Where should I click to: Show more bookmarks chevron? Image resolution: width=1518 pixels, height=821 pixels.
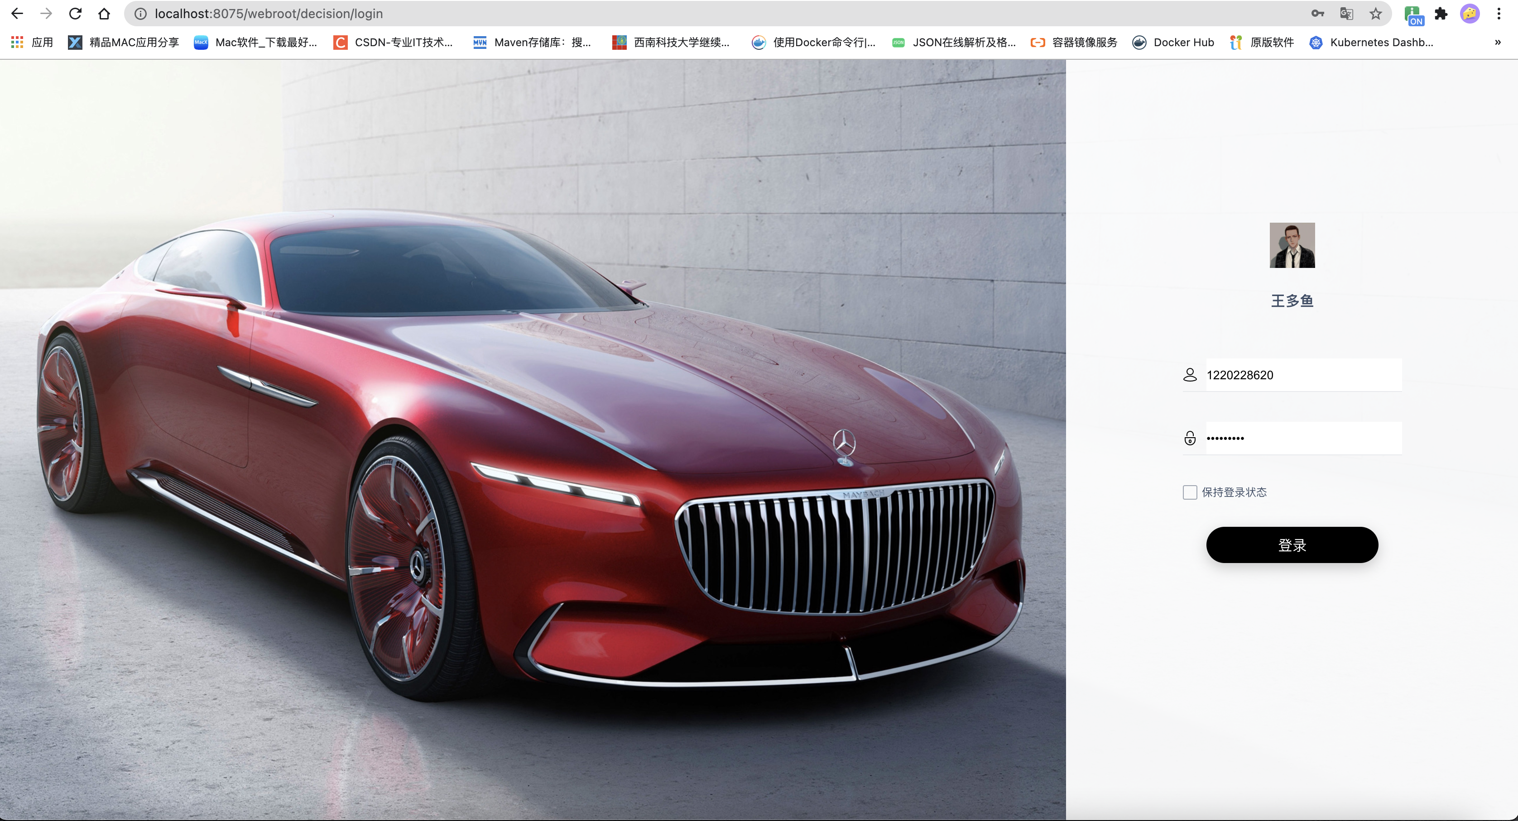point(1497,43)
